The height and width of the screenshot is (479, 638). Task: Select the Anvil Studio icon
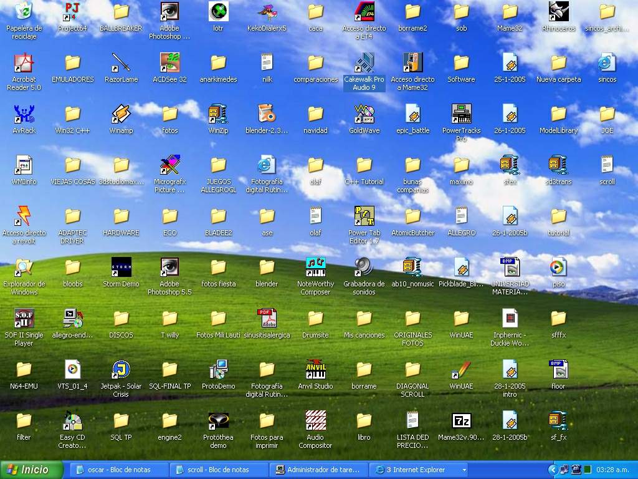(x=315, y=370)
